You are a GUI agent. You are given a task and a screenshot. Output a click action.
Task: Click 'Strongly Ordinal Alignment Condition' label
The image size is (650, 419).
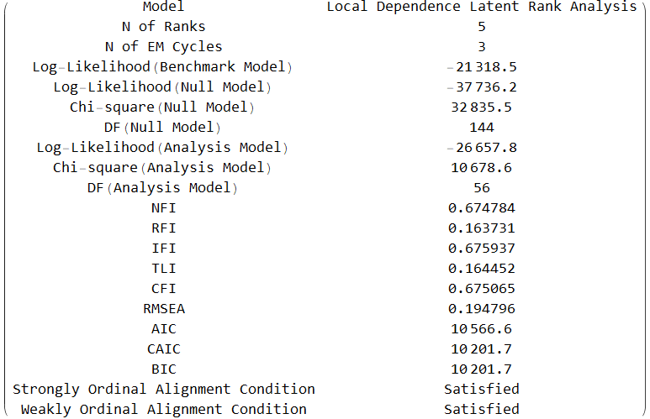[163, 390]
